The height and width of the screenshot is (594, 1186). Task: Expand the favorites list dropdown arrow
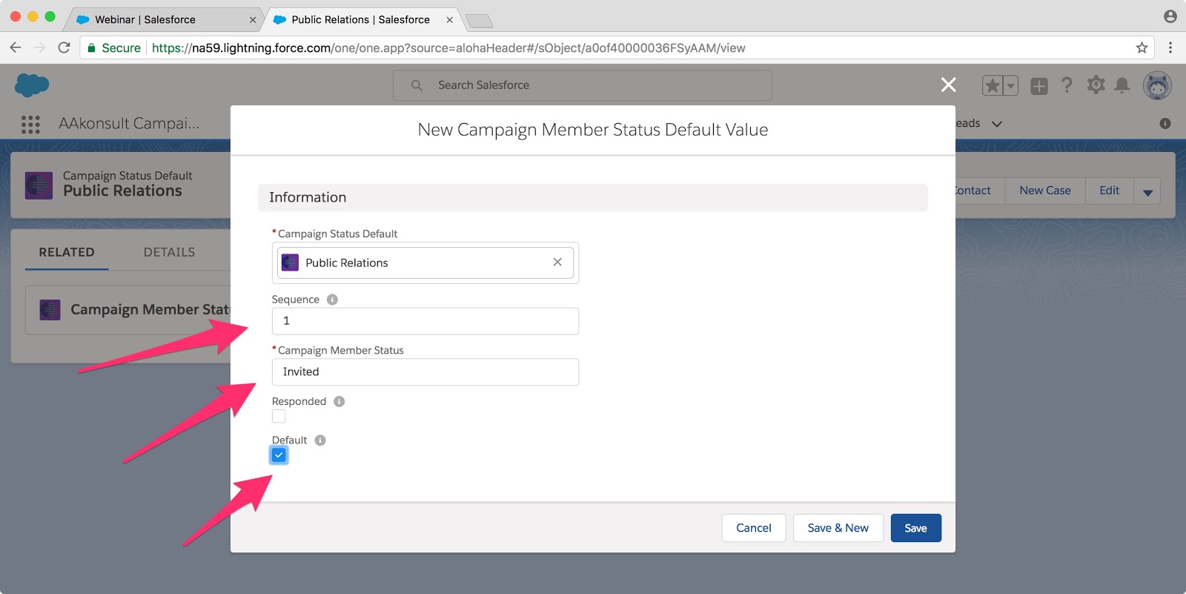1010,86
